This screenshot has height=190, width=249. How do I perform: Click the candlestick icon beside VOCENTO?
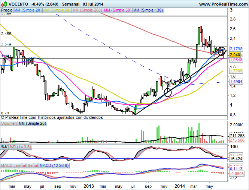[x=3, y=4]
